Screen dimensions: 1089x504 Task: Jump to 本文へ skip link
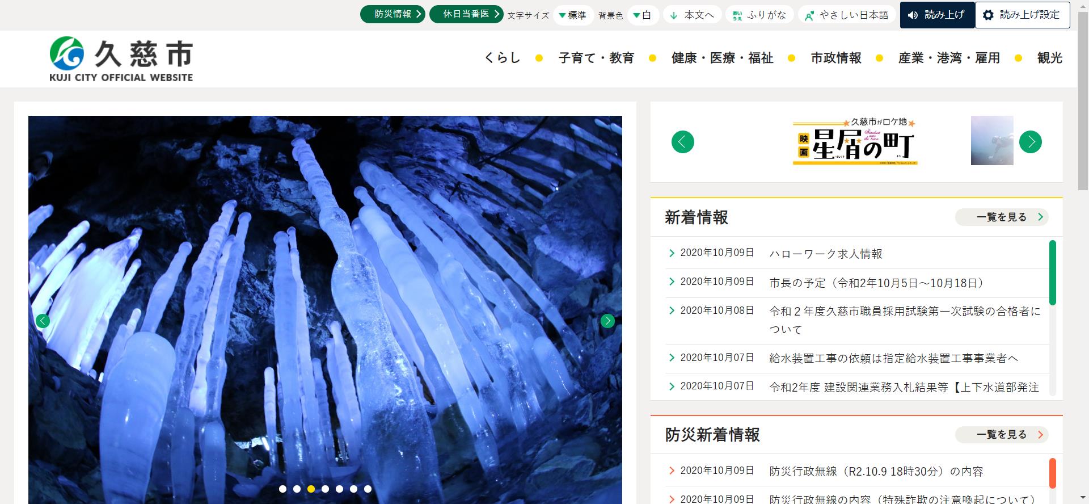[692, 15]
